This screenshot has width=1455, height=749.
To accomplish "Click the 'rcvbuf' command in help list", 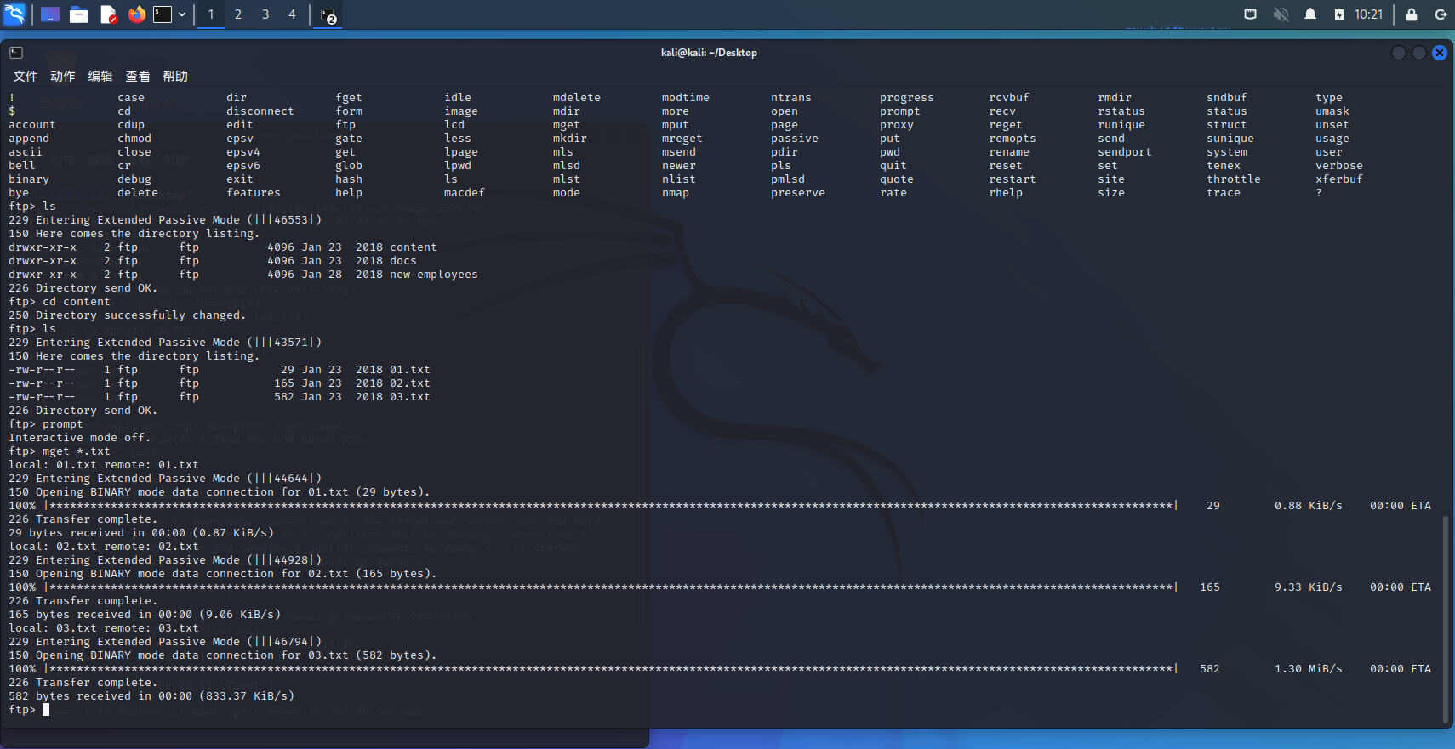I will 1009,98.
